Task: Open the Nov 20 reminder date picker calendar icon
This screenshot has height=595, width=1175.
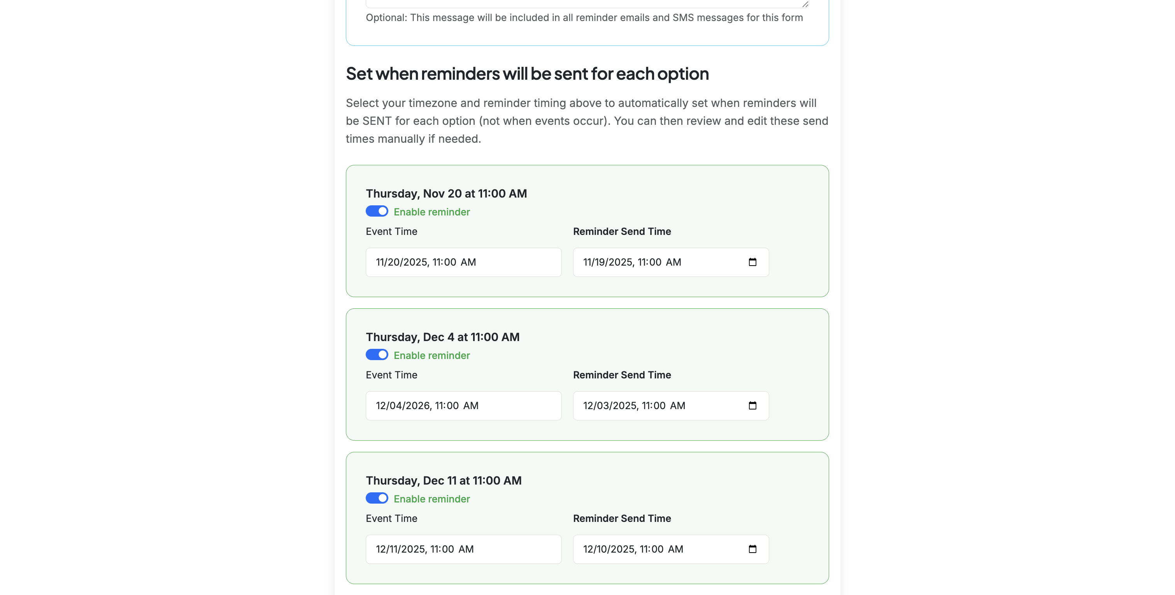Action: [x=752, y=262]
